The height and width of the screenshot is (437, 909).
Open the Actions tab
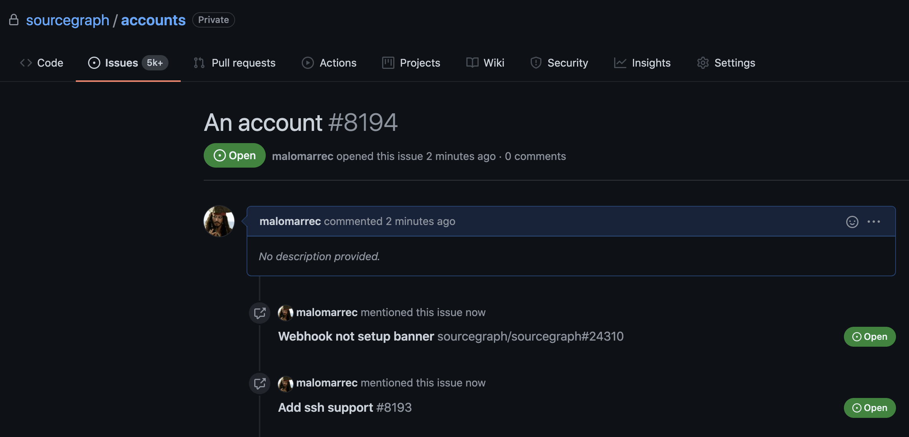click(x=329, y=63)
